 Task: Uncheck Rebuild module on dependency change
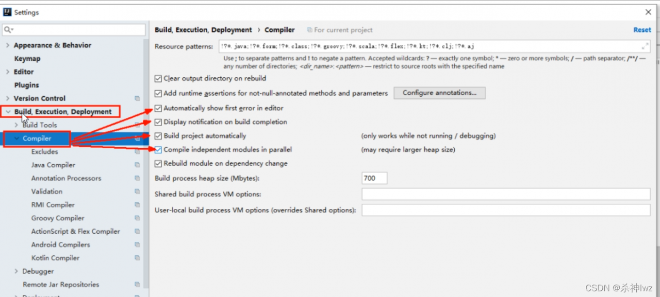coord(158,164)
